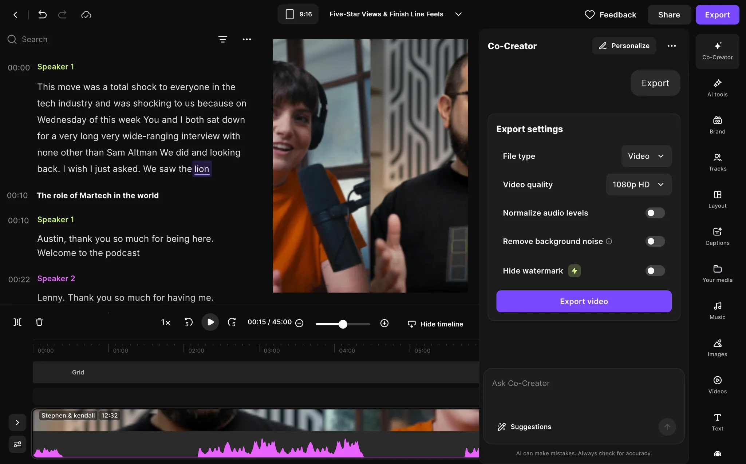
Task: Open AI tools sidebar panel
Action: 717,88
